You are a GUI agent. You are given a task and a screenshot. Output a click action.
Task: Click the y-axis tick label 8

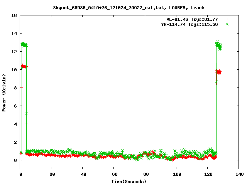15,88
